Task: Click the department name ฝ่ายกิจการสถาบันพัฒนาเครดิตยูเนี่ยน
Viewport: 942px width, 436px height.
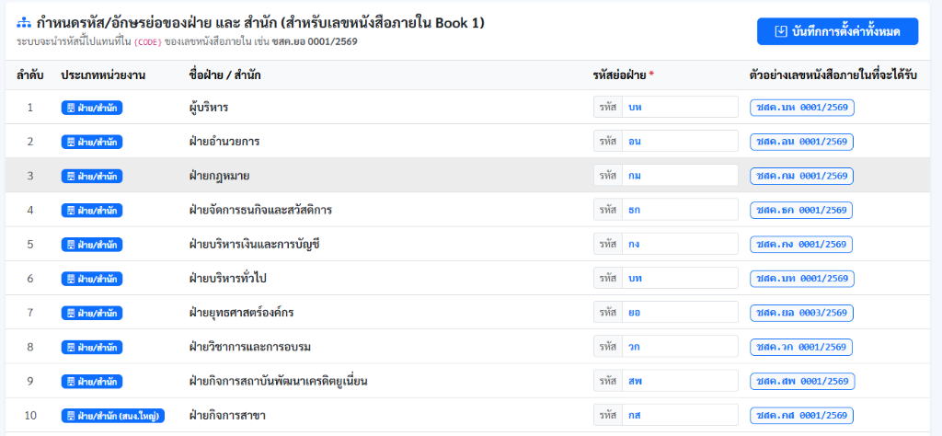Action: 278,382
